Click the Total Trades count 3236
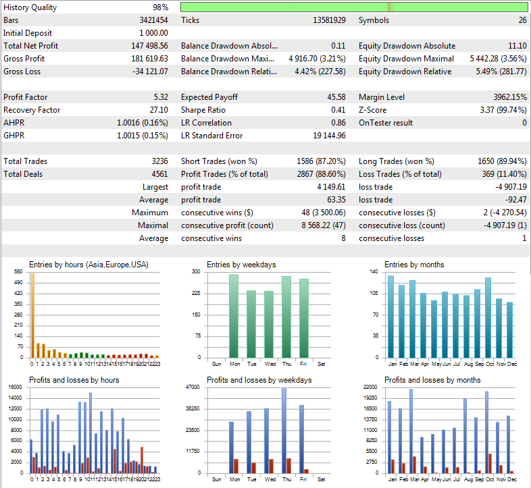531x488 pixels. (157, 161)
